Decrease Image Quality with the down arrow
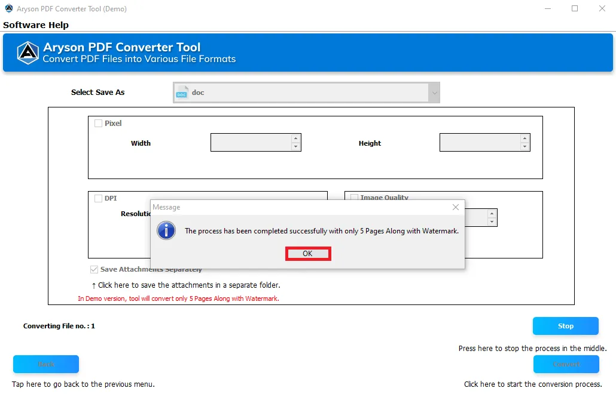 pyautogui.click(x=492, y=222)
